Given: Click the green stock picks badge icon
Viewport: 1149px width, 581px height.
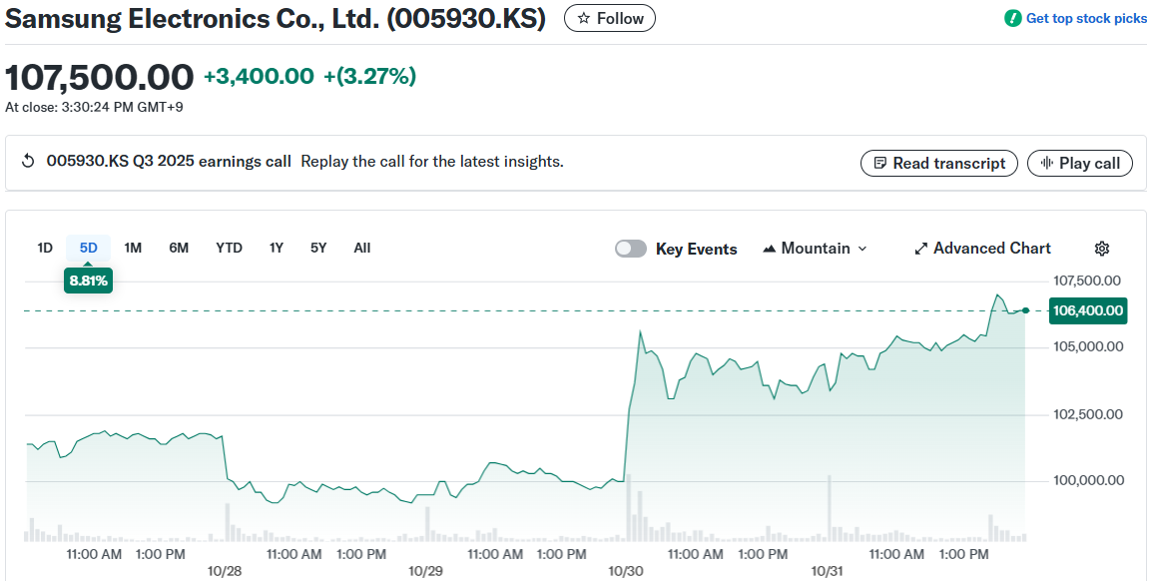Looking at the screenshot, I should coord(1012,18).
